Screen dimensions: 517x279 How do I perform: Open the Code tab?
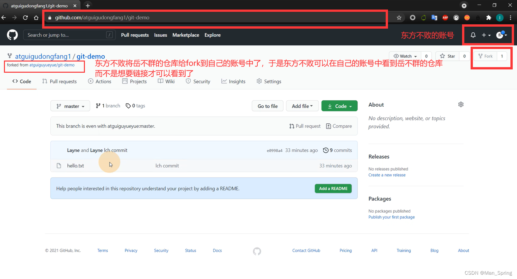[22, 81]
